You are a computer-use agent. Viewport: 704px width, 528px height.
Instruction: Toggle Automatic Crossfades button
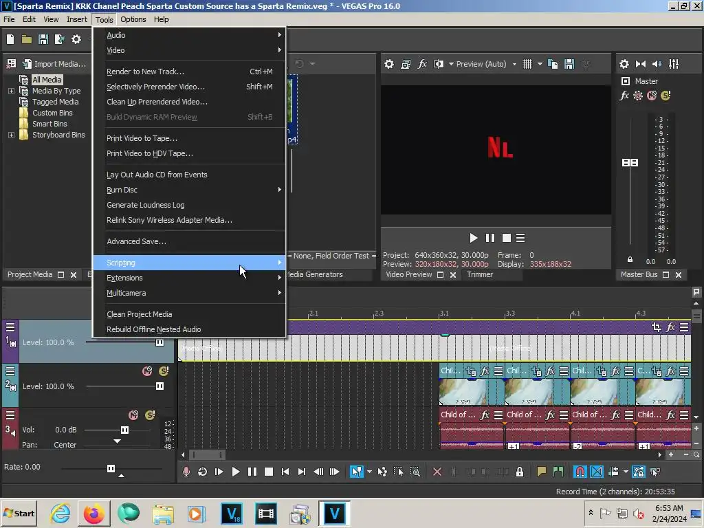click(x=597, y=472)
